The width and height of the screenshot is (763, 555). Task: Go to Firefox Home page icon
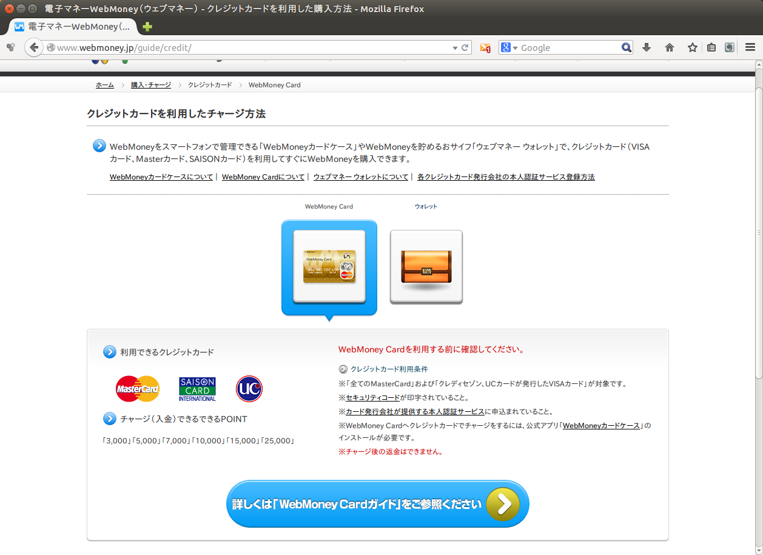point(670,47)
